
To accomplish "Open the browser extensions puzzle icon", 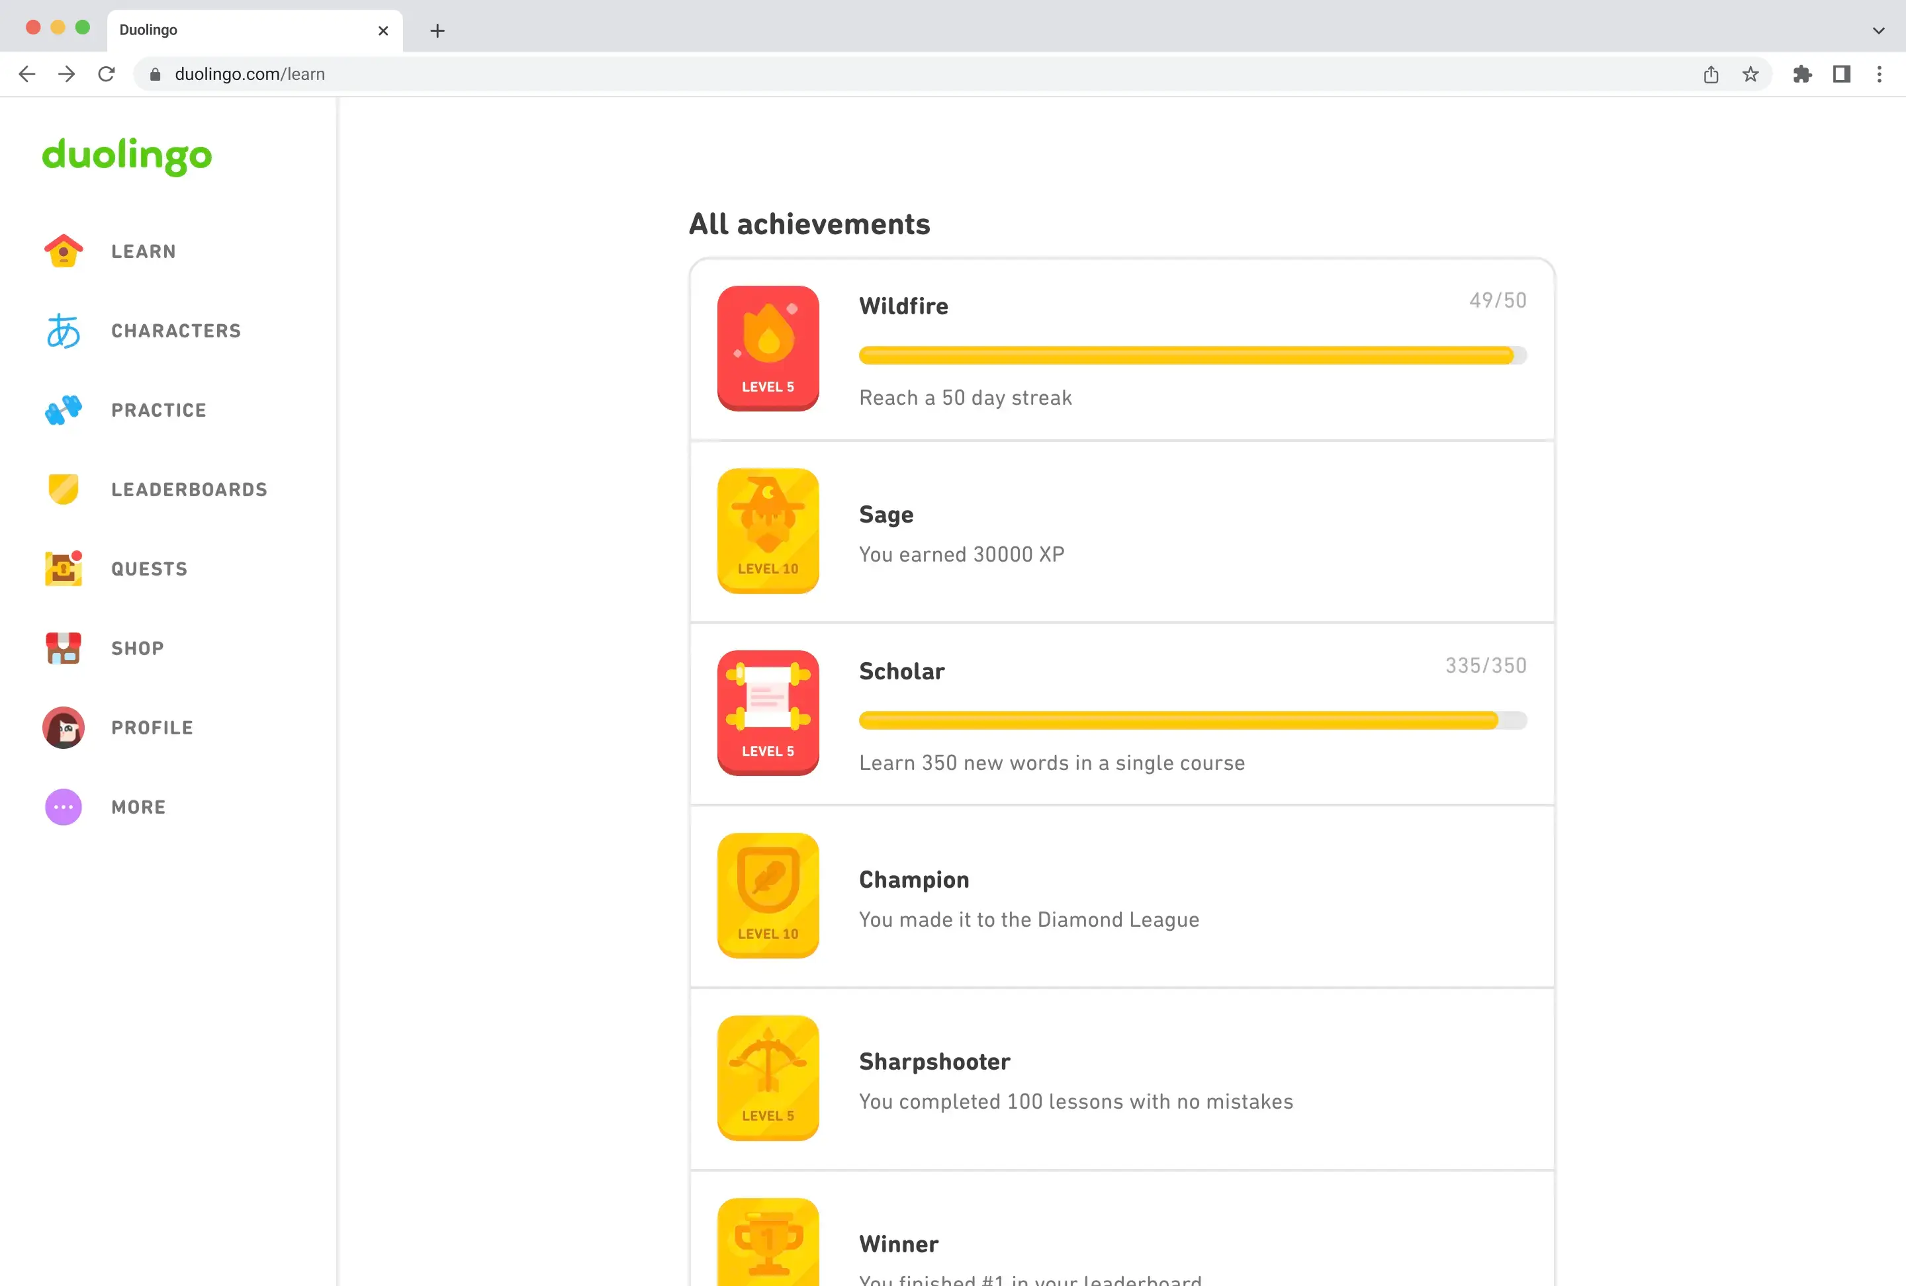I will (x=1802, y=75).
